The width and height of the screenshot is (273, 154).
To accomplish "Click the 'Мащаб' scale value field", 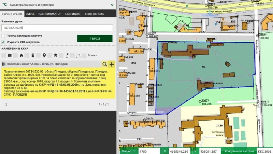I will click(x=149, y=151).
